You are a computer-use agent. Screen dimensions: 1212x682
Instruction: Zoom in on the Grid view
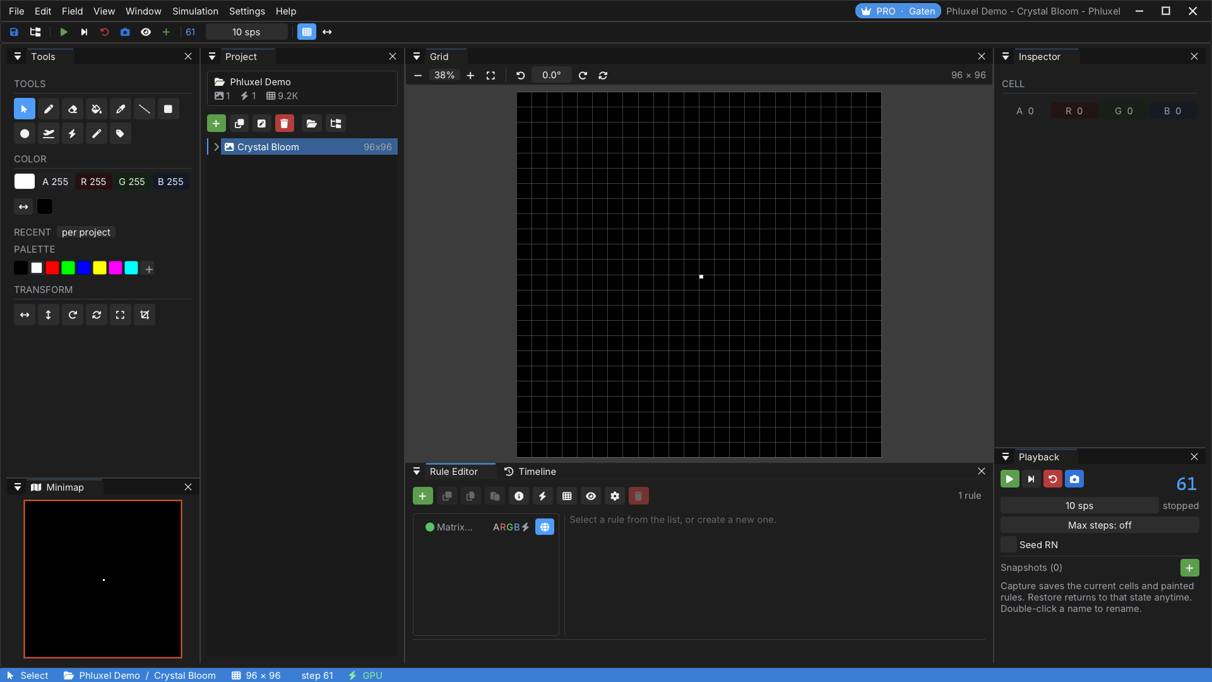pos(470,75)
